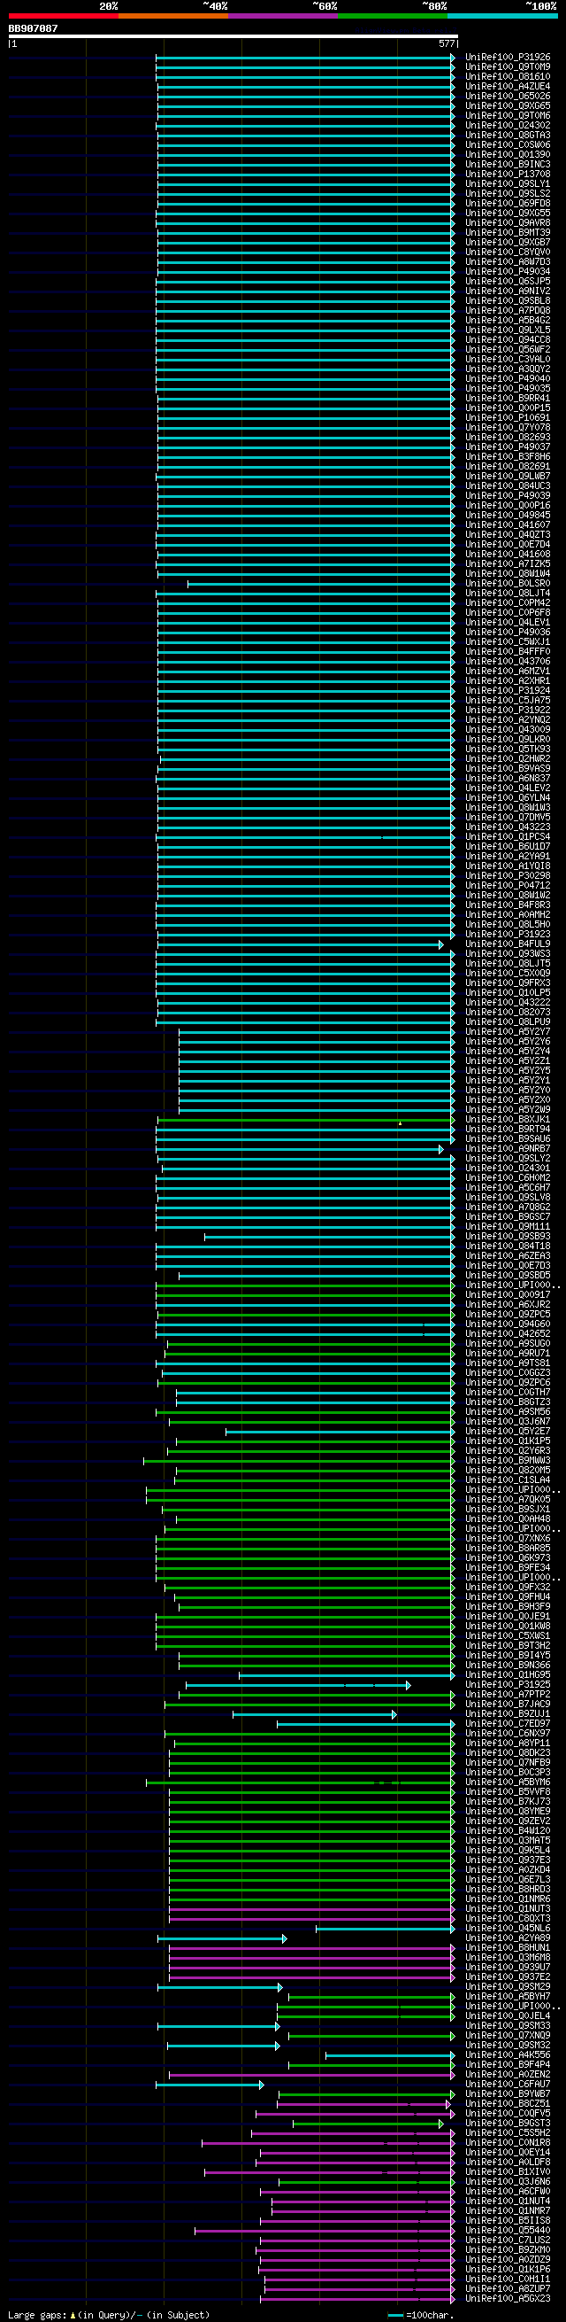Select label UniRef100_B9F4P4

pos(508,2065)
